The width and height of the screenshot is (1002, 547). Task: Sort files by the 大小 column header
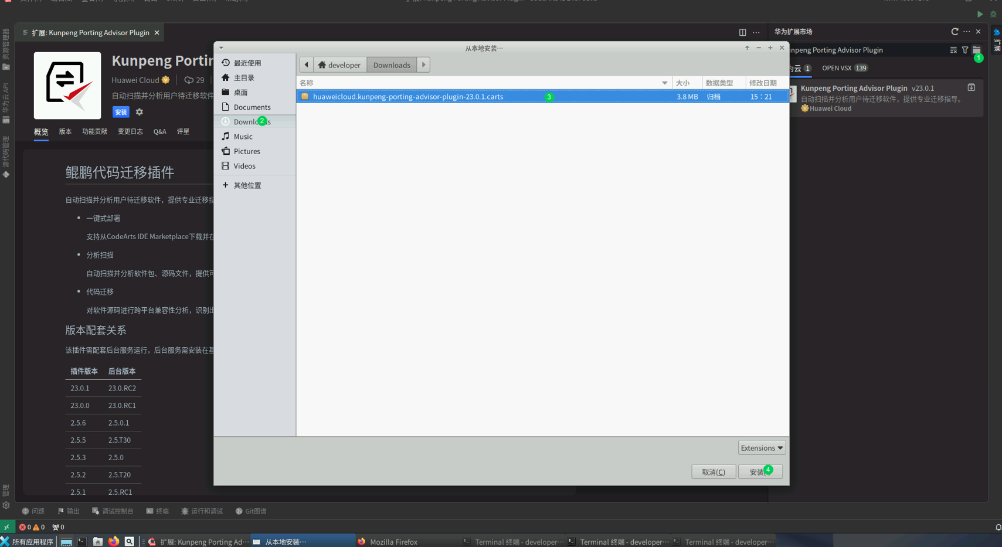[x=687, y=83]
